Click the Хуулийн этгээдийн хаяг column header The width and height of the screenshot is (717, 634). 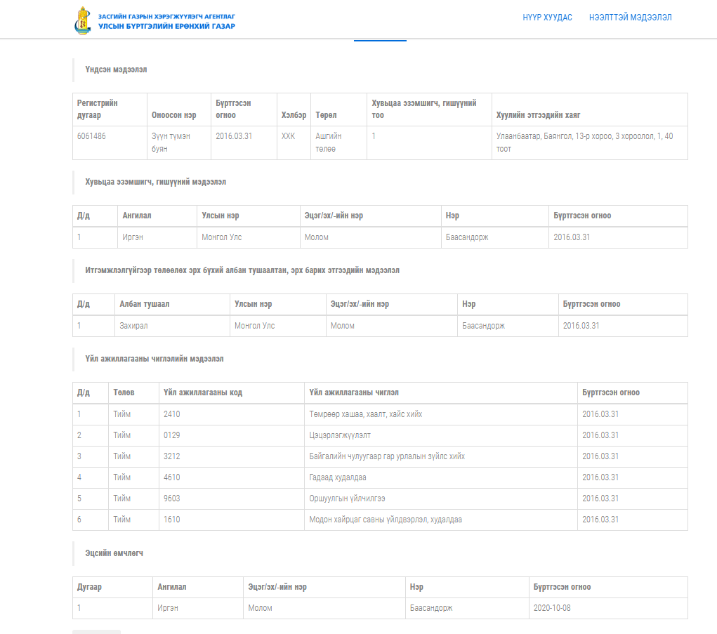tap(538, 115)
